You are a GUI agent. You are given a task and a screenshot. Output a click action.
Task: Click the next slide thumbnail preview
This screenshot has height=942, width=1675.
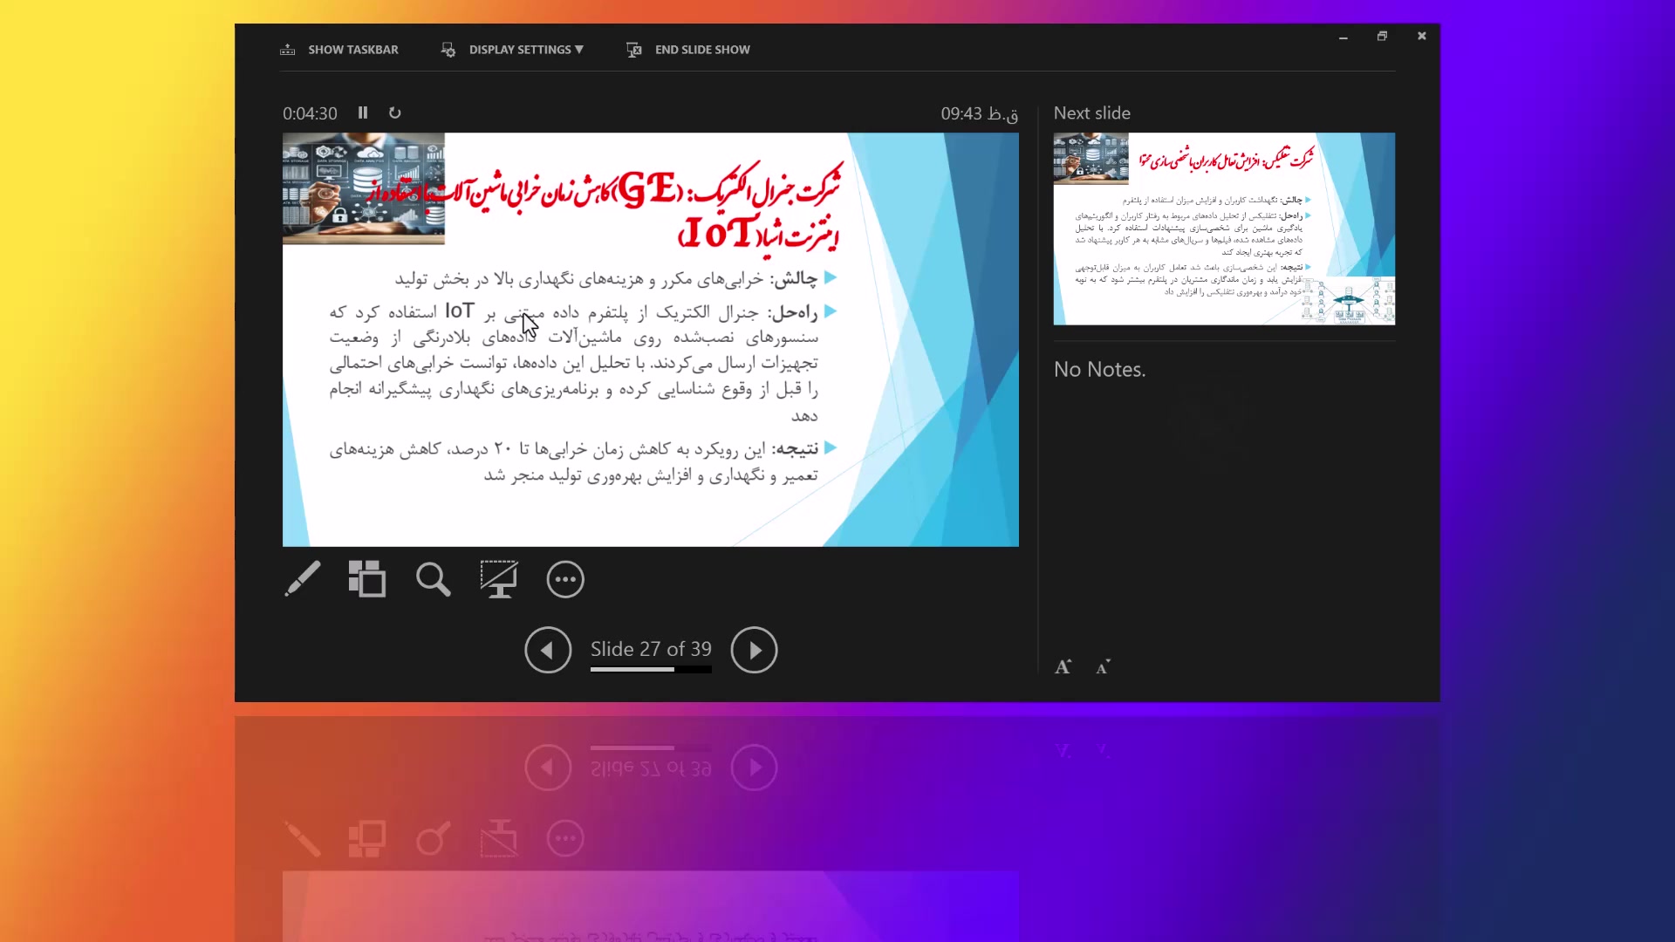pyautogui.click(x=1224, y=229)
